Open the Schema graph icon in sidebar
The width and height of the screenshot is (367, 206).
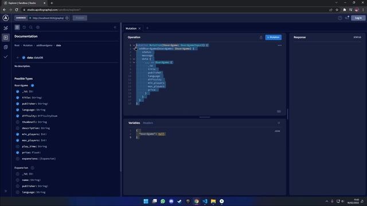coord(6,28)
